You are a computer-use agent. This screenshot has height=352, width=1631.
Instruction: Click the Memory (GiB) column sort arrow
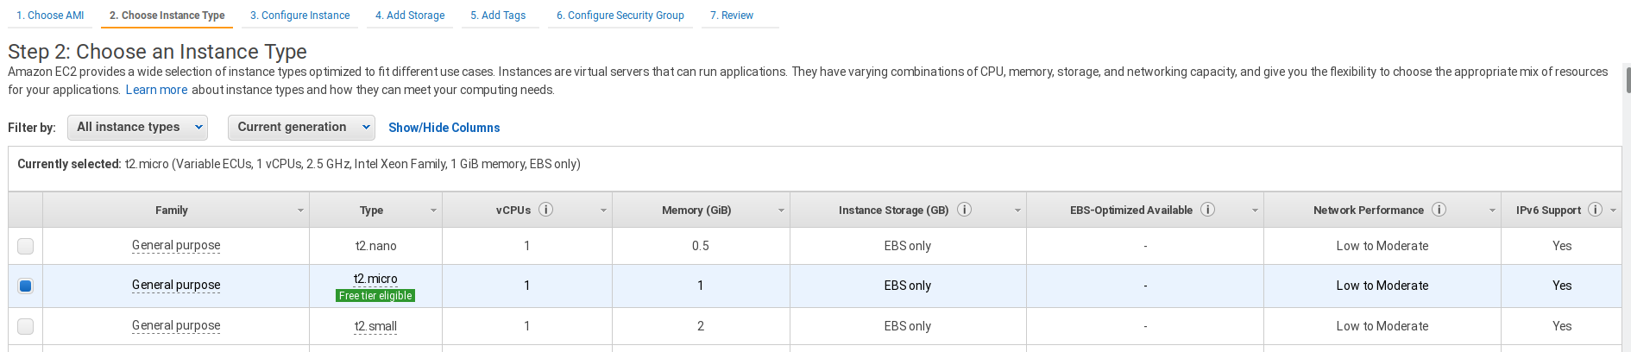[781, 211]
